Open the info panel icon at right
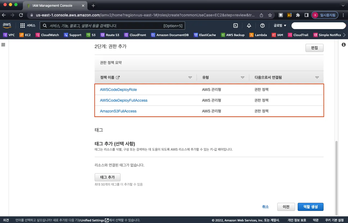 pyautogui.click(x=343, y=45)
